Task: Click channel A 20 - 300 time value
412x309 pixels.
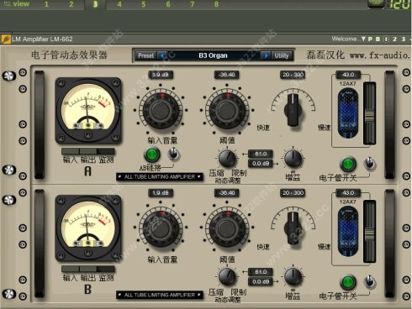Action: tap(293, 75)
